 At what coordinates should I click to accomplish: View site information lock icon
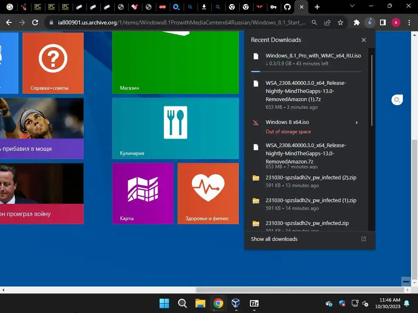click(x=51, y=23)
